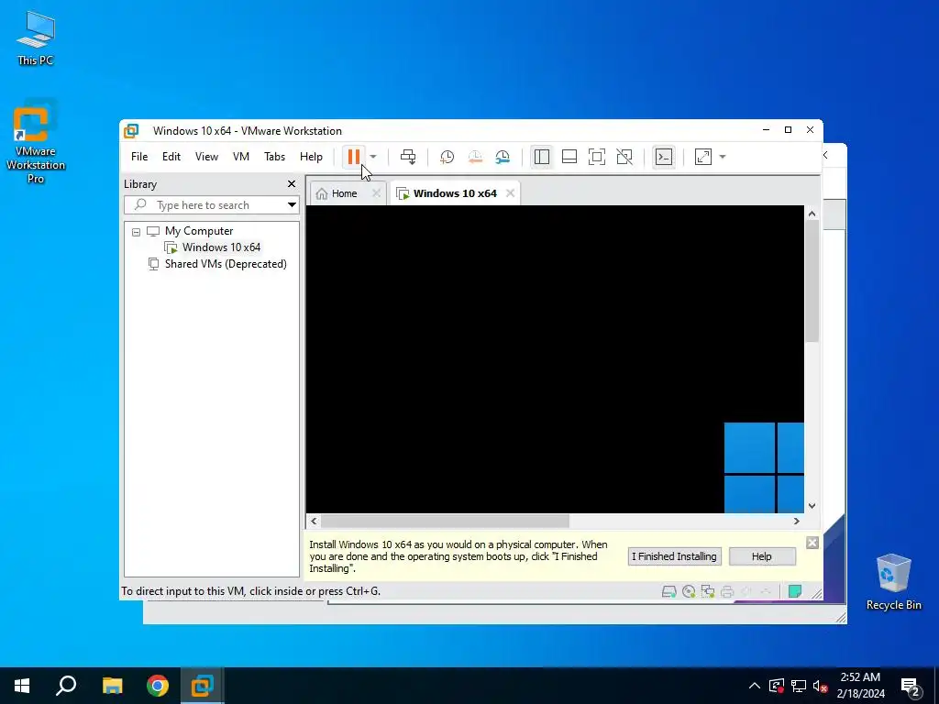Collapse the My Computer tree node
Viewport: 939px width, 704px height.
click(x=137, y=232)
